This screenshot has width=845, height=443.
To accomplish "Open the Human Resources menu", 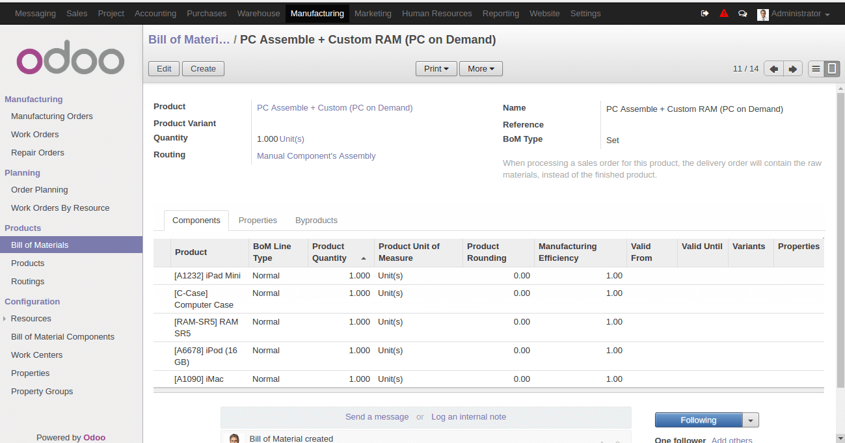I will tap(437, 14).
